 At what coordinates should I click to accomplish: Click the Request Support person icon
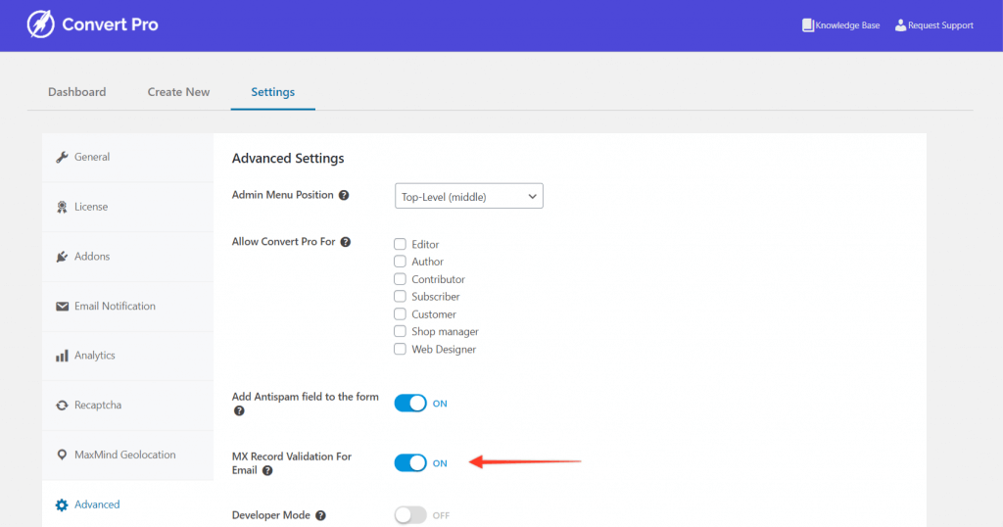(900, 24)
